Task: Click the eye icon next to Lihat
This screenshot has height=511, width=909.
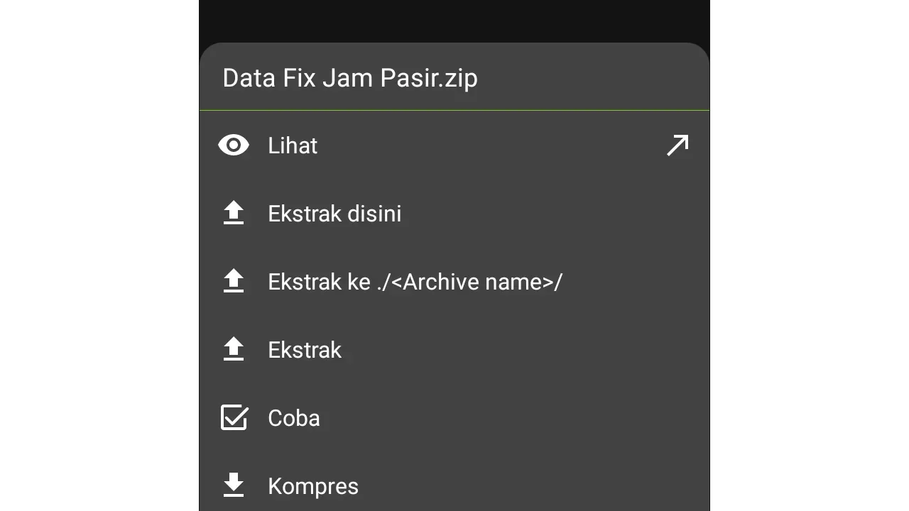Action: point(234,145)
